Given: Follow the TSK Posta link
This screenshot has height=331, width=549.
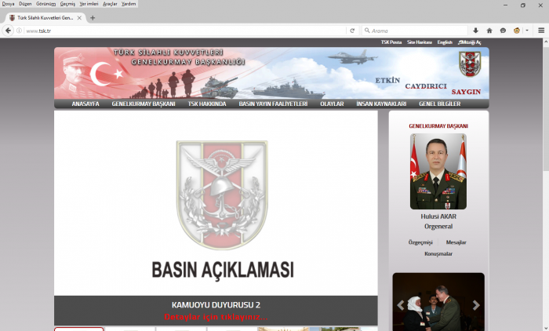Looking at the screenshot, I should click(x=391, y=42).
